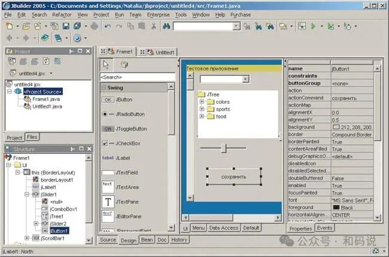Activate the selection arrow tool in the palette
This screenshot has width=389, height=257.
[106, 65]
